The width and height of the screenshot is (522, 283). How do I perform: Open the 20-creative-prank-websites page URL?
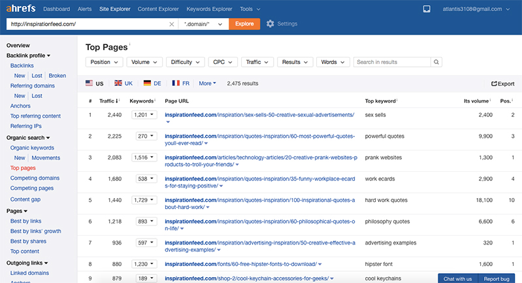261,161
